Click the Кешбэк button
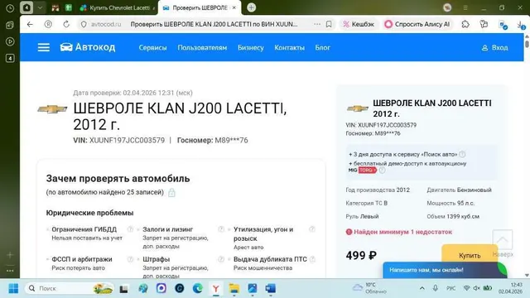530x298 pixels. (359, 24)
